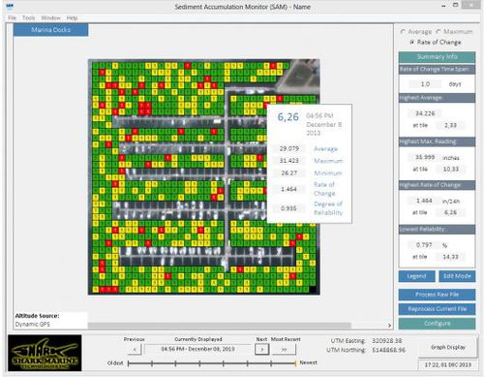Open the Window menu
Viewport: 484px width, 377px height.
[x=50, y=17]
